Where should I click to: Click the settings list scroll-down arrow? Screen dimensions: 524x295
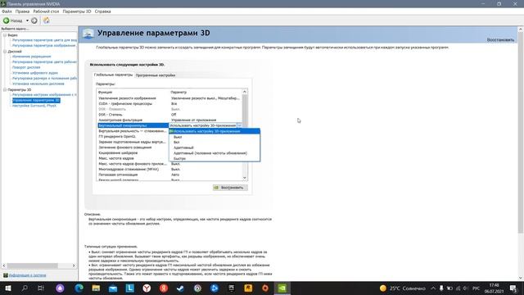pyautogui.click(x=245, y=178)
